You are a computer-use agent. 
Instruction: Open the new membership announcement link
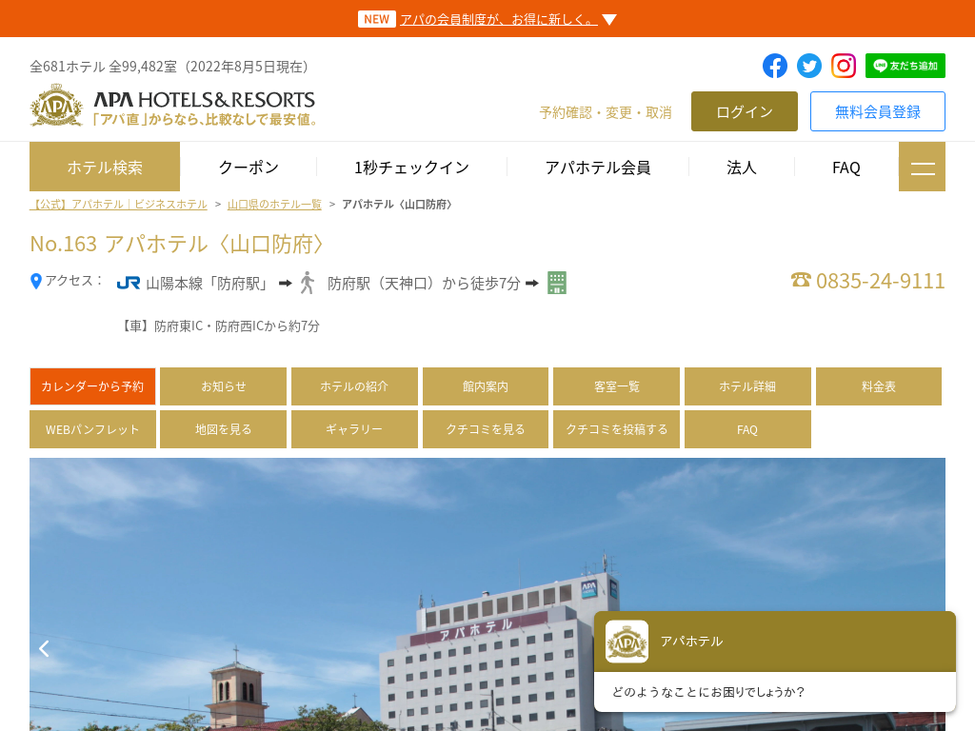click(x=499, y=19)
